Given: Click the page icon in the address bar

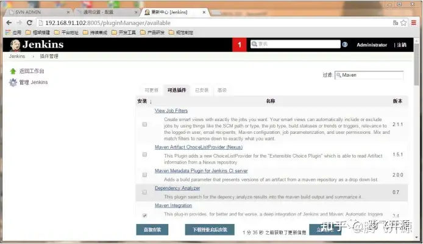Looking at the screenshot, I should point(41,23).
